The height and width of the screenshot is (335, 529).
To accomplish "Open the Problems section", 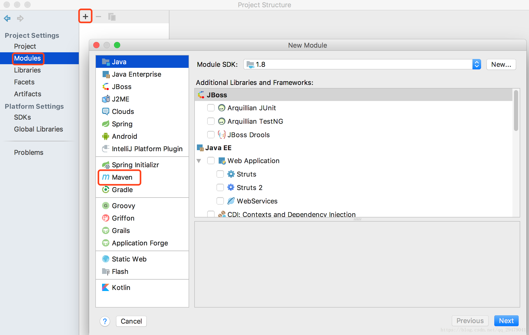I will [28, 152].
